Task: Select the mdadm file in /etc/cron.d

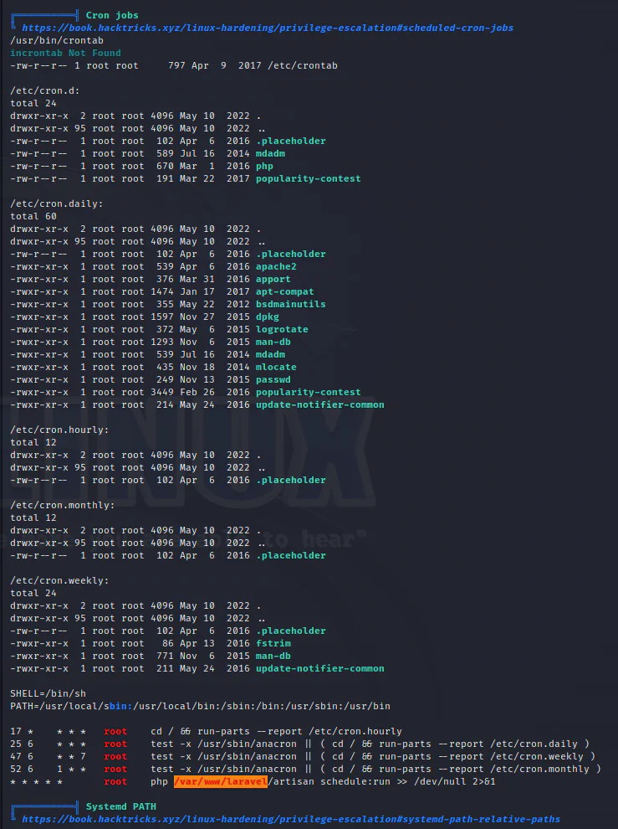Action: (270, 153)
